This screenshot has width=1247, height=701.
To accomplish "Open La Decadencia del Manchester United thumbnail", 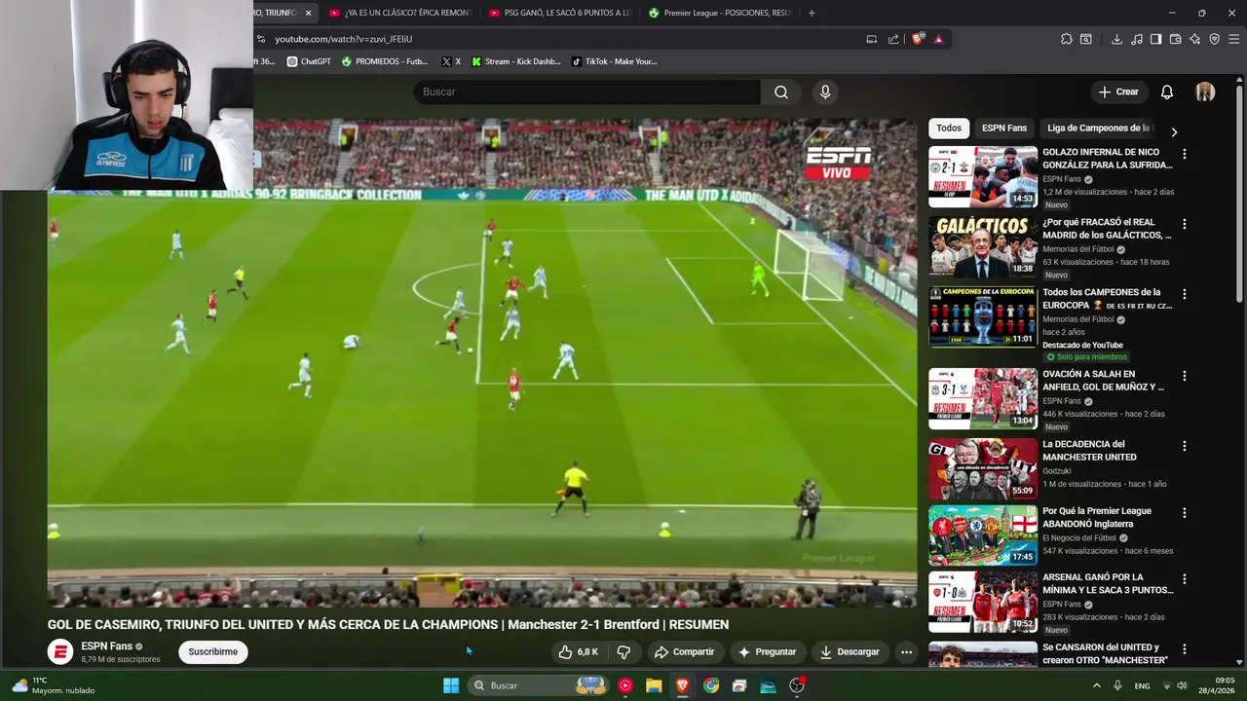I will tap(983, 468).
